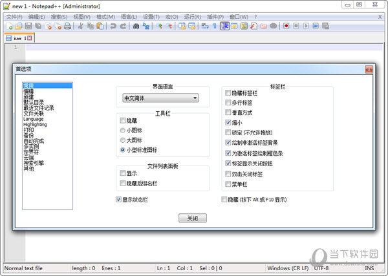This screenshot has width=388, height=276.
Task: Click the Paste clipboard icon
Action: [x=100, y=26]
